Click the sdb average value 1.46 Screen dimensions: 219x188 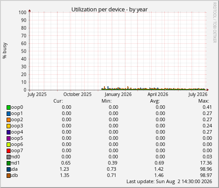(x=159, y=175)
